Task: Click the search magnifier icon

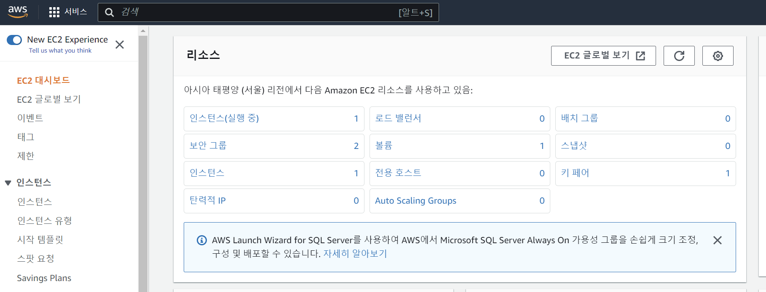Action: coord(110,13)
